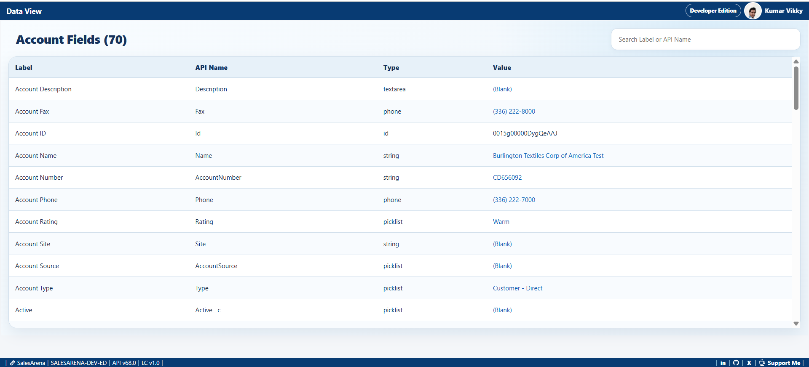The height and width of the screenshot is (367, 809).
Task: Open the GitHub icon in the footer
Action: 736,363
